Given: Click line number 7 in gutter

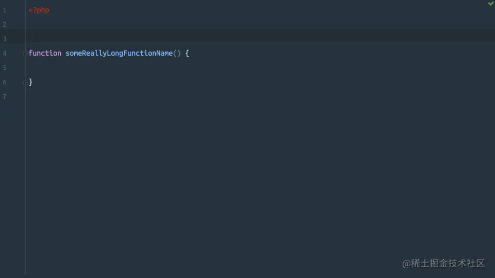Looking at the screenshot, I should [x=5, y=96].
